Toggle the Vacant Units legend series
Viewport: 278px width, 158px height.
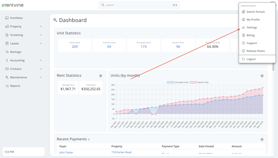pos(199,82)
